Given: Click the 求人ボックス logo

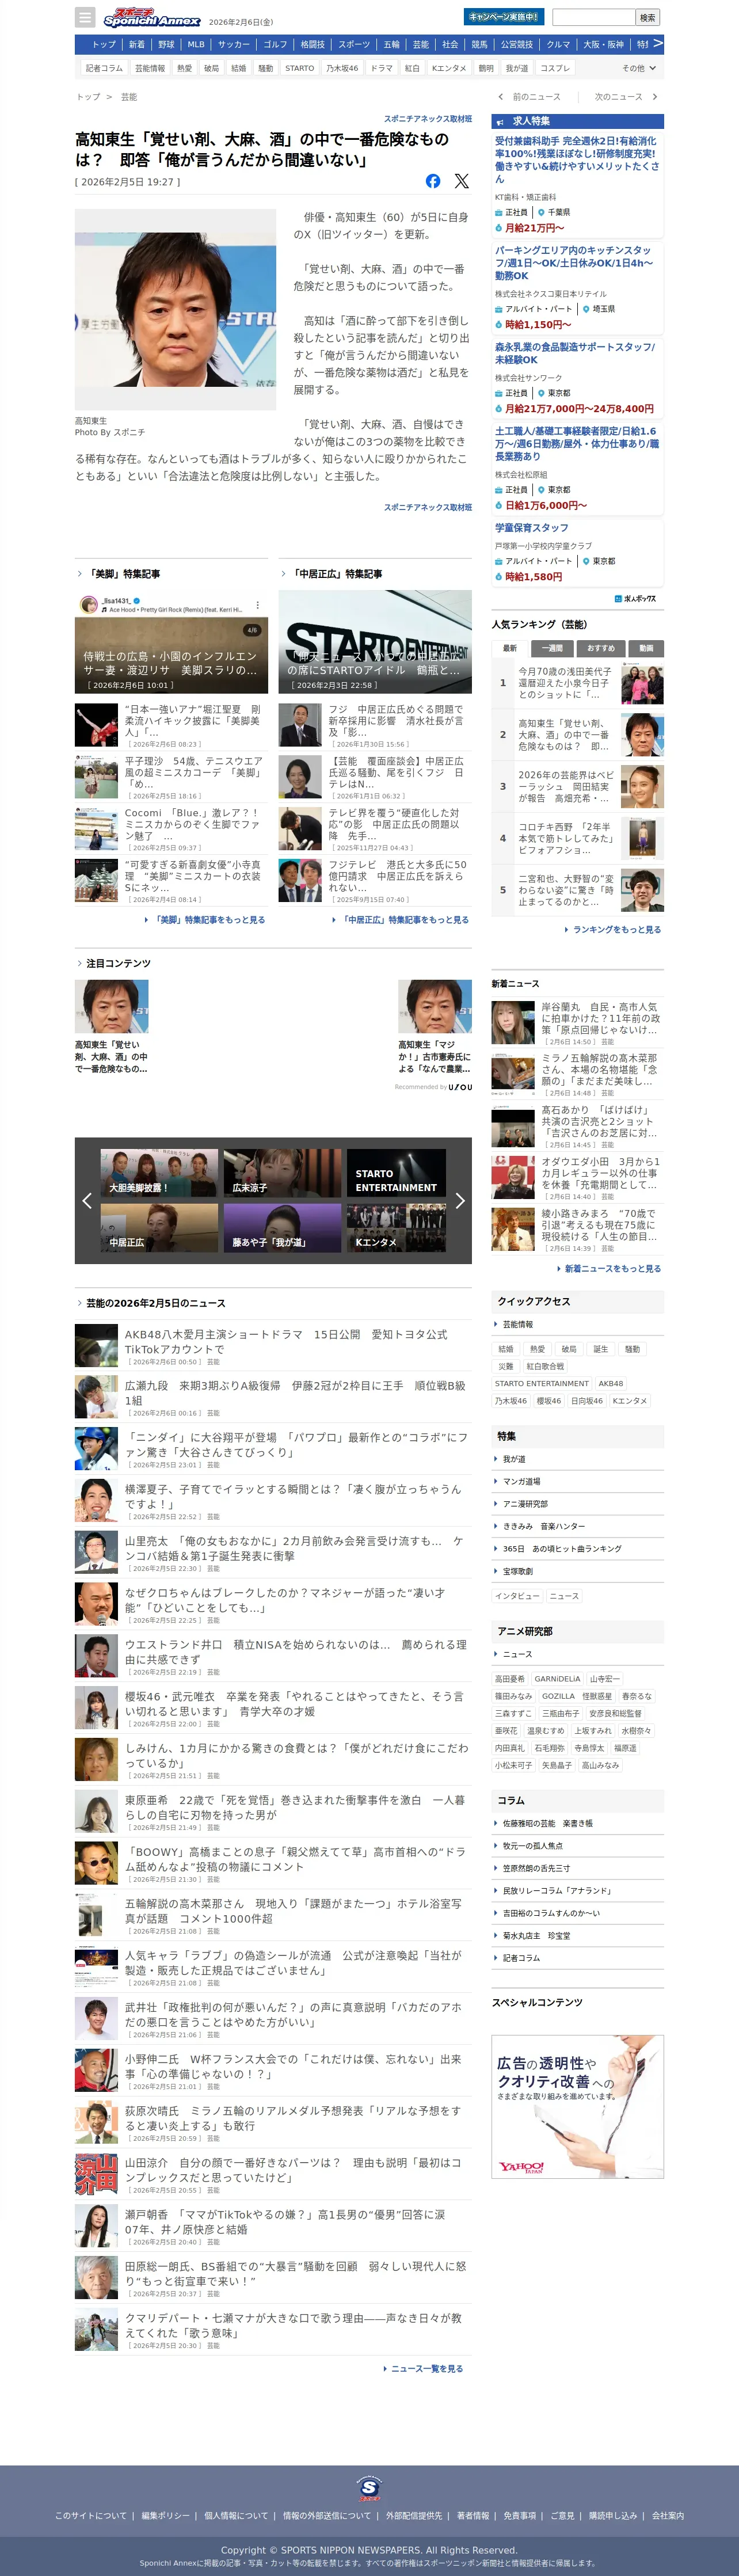Looking at the screenshot, I should 636,598.
